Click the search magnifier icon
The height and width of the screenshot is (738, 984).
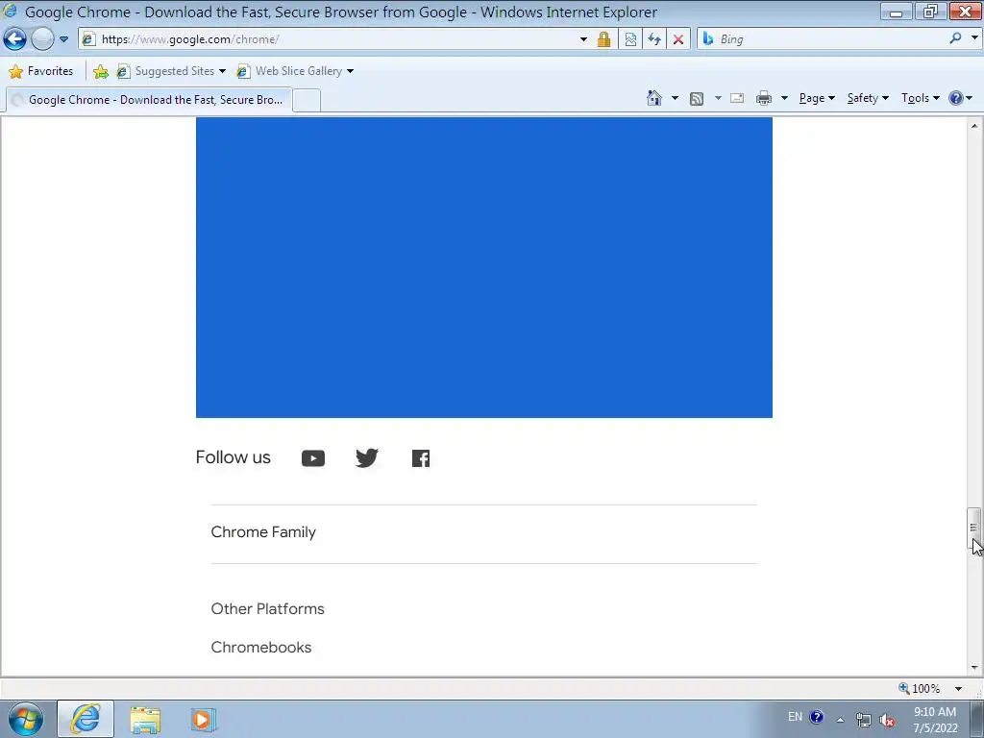pos(955,38)
